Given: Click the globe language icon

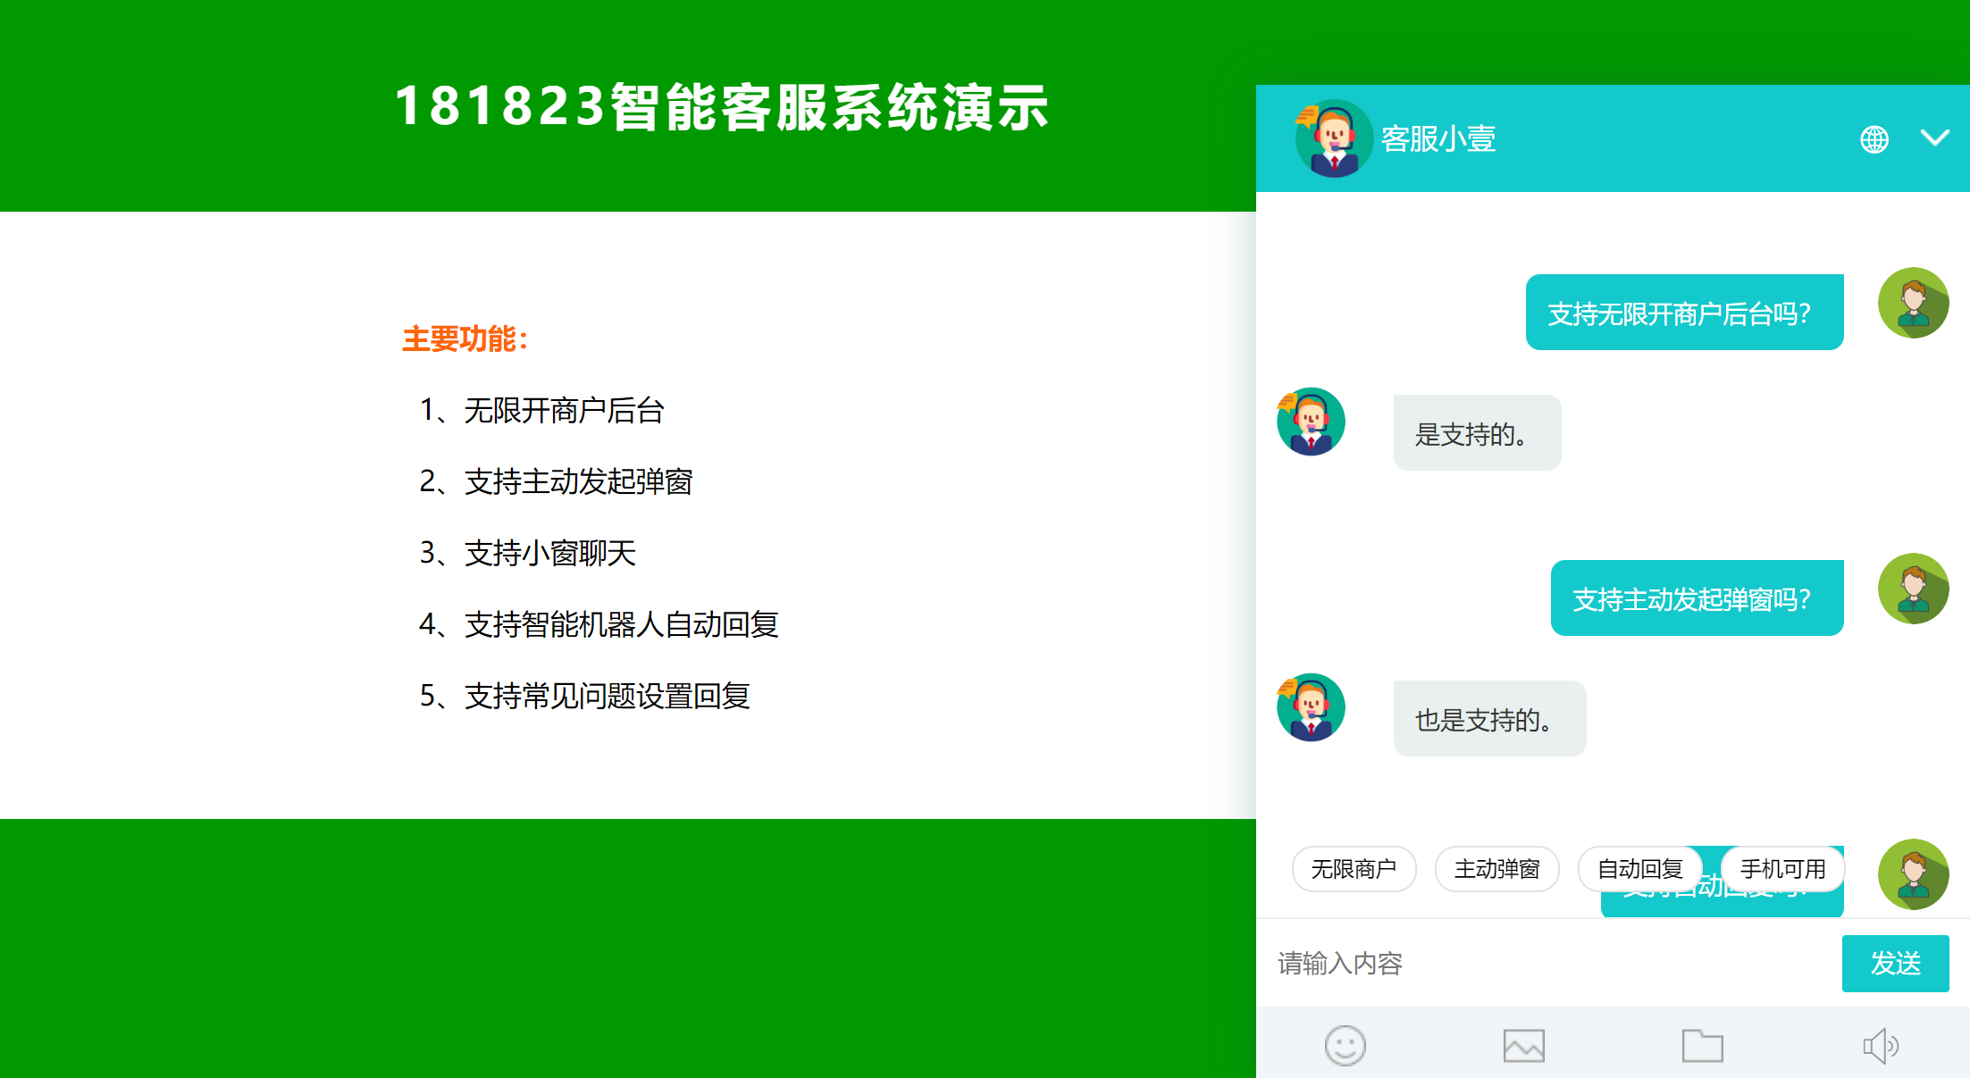Looking at the screenshot, I should click(1874, 139).
